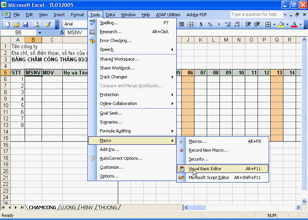Screen dimensions: 308x220
Task: Click the Open folder icon
Action: [x=16, y=24]
